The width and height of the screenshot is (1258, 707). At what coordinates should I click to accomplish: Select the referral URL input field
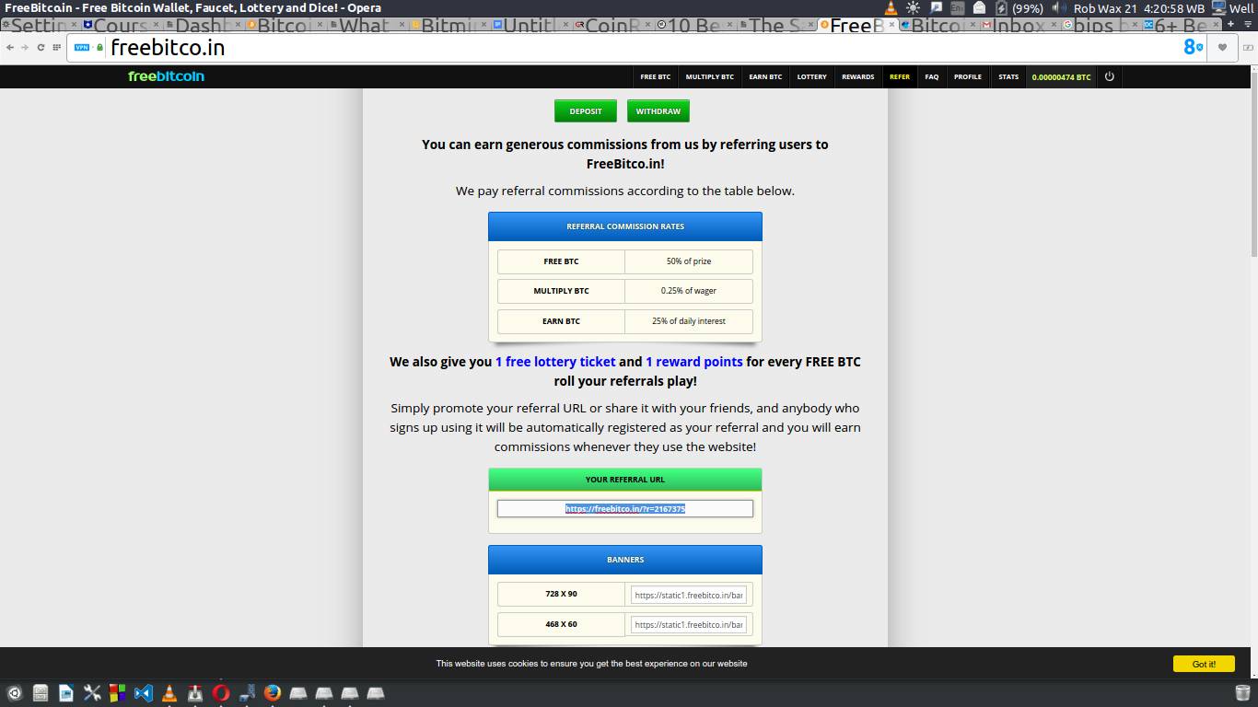(625, 507)
